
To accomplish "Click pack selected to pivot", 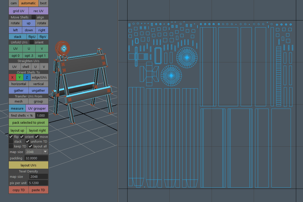I will tap(29, 122).
